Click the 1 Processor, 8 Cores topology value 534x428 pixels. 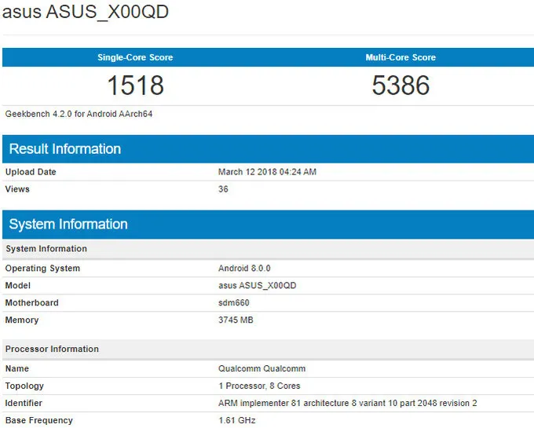click(259, 386)
